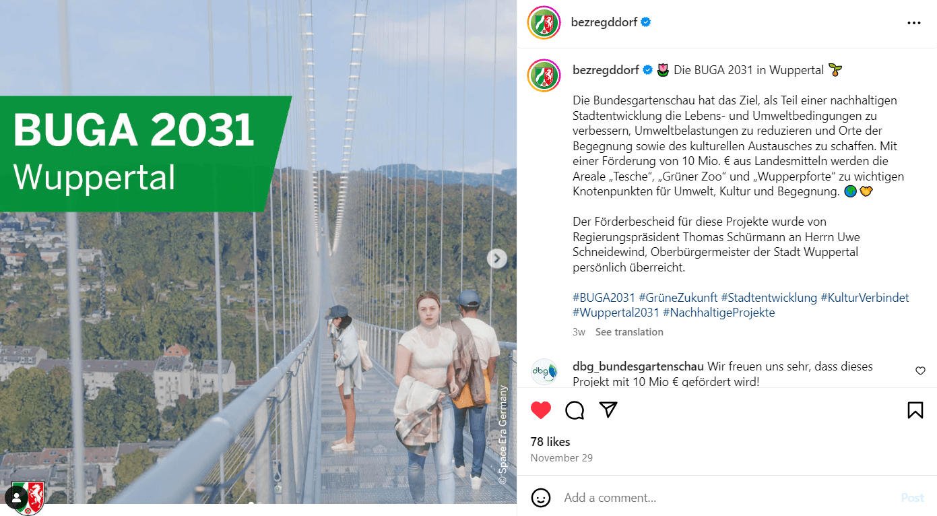This screenshot has height=516, width=937.
Task: Like dbg_bundesgartenschau comment heart
Action: pyautogui.click(x=920, y=370)
